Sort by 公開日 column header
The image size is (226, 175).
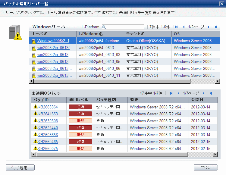[203, 100]
